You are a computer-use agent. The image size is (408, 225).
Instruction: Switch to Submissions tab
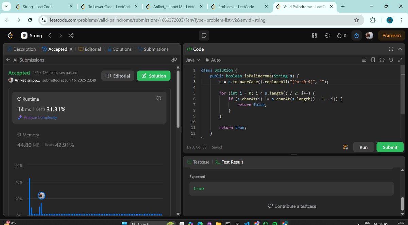click(153, 49)
